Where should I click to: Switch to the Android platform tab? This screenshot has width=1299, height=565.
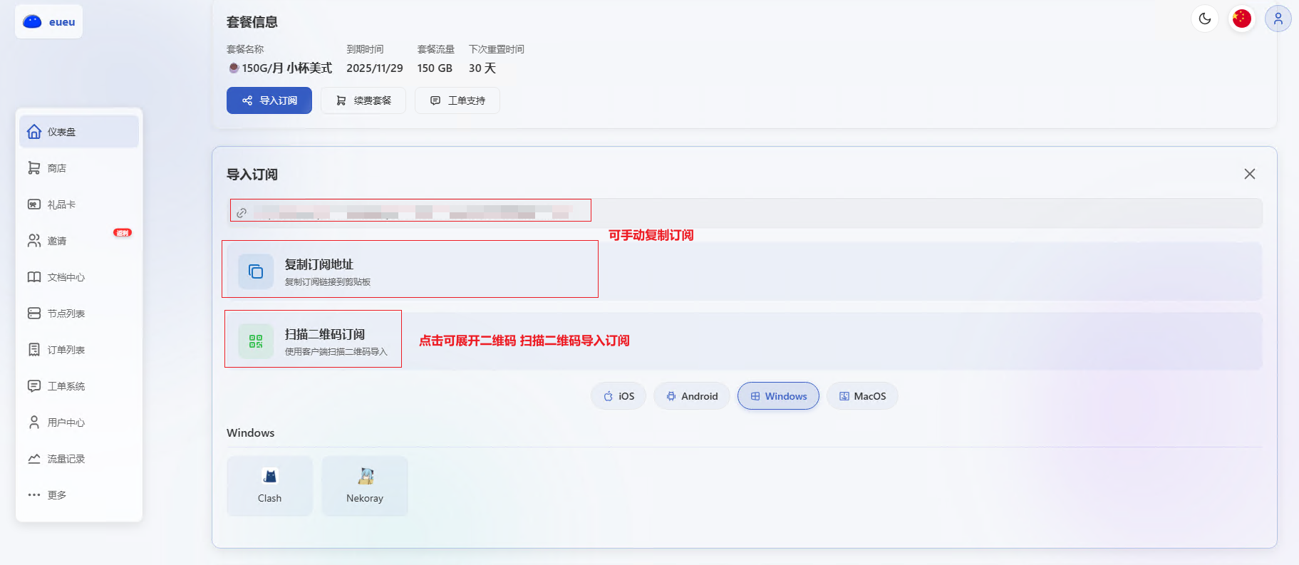pos(691,396)
